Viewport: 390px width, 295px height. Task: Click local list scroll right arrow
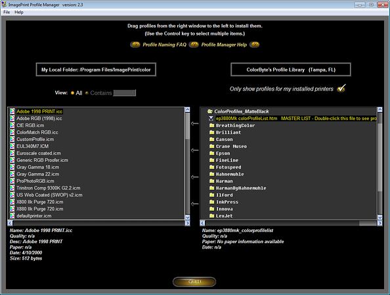(x=188, y=223)
